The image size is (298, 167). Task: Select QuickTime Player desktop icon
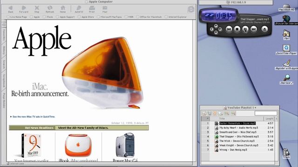pyautogui.click(x=286, y=50)
